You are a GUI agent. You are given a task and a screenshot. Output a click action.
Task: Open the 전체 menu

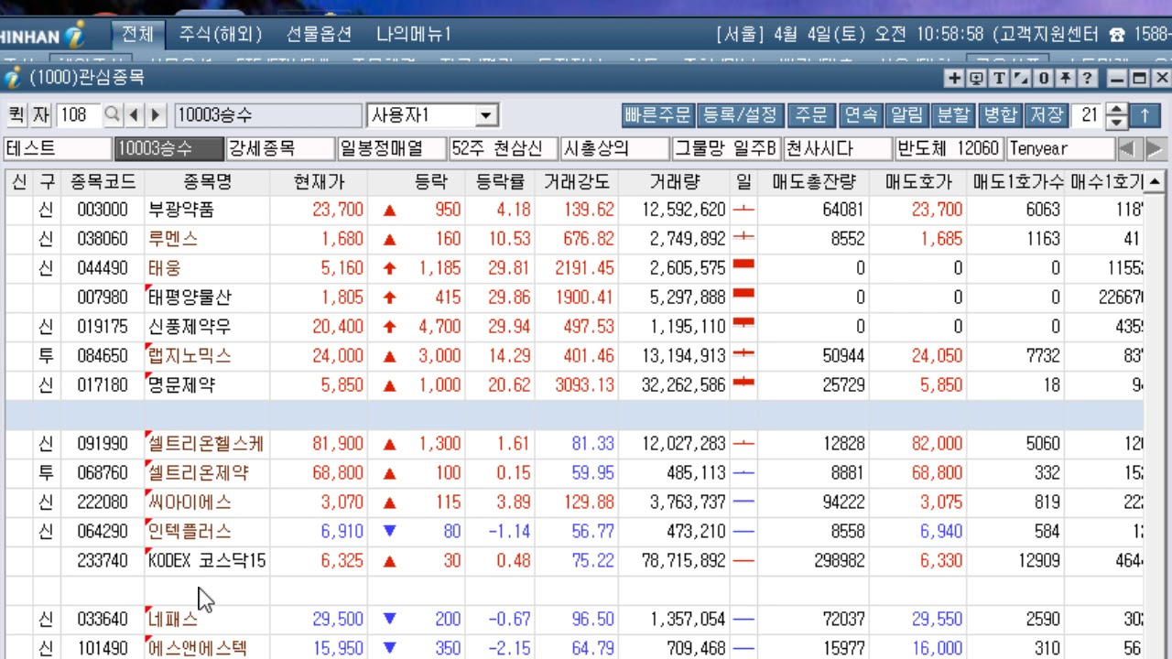coord(138,35)
